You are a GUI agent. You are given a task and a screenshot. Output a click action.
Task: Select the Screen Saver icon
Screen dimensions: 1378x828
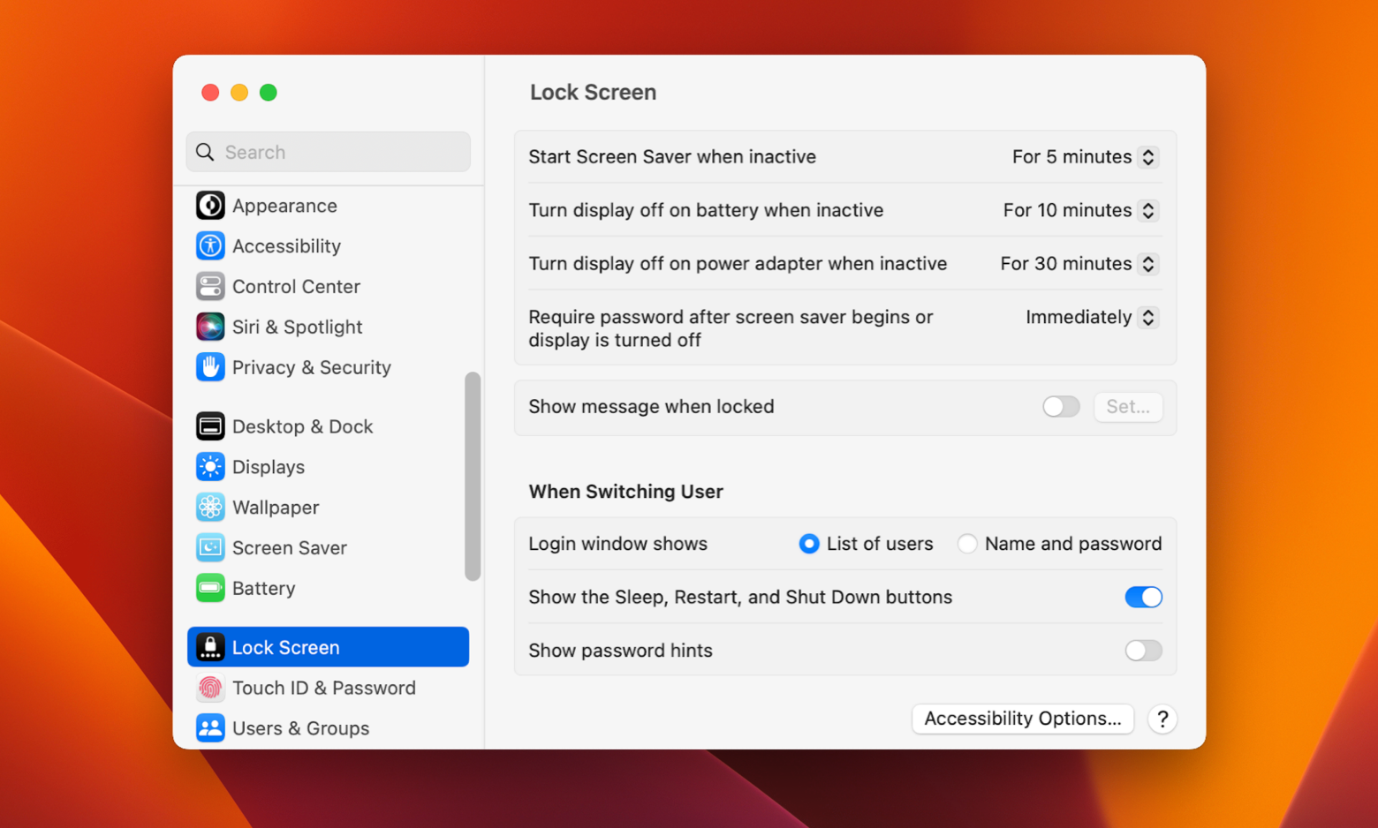tap(210, 547)
